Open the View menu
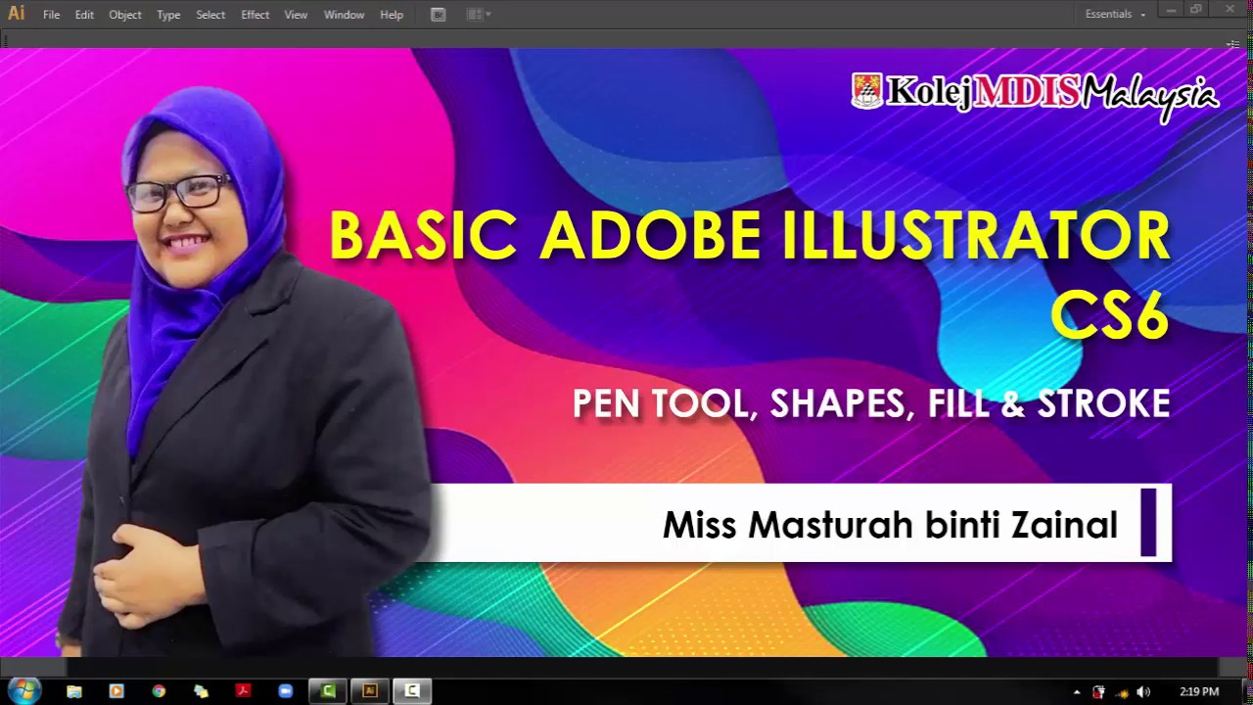 coord(296,15)
